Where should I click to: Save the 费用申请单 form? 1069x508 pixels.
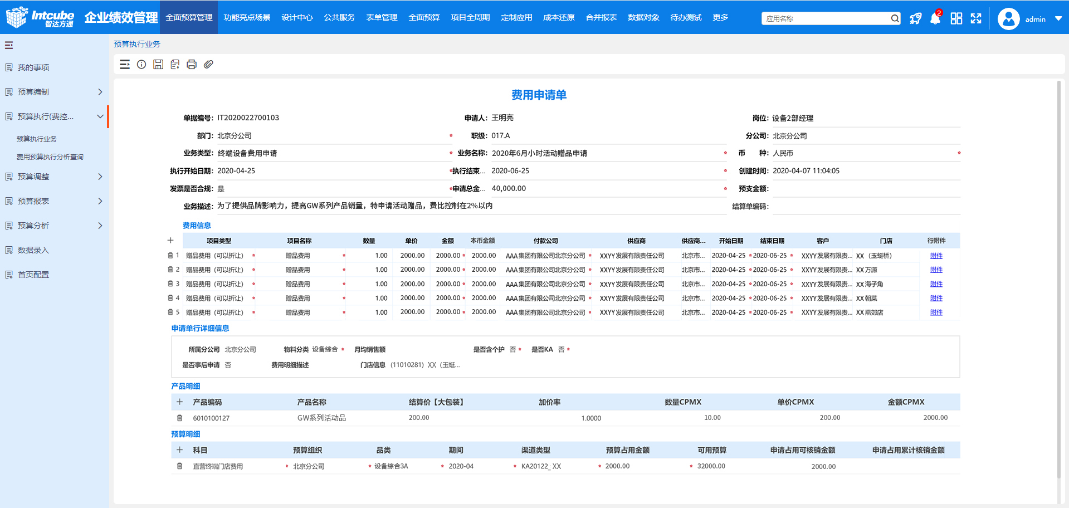point(158,64)
